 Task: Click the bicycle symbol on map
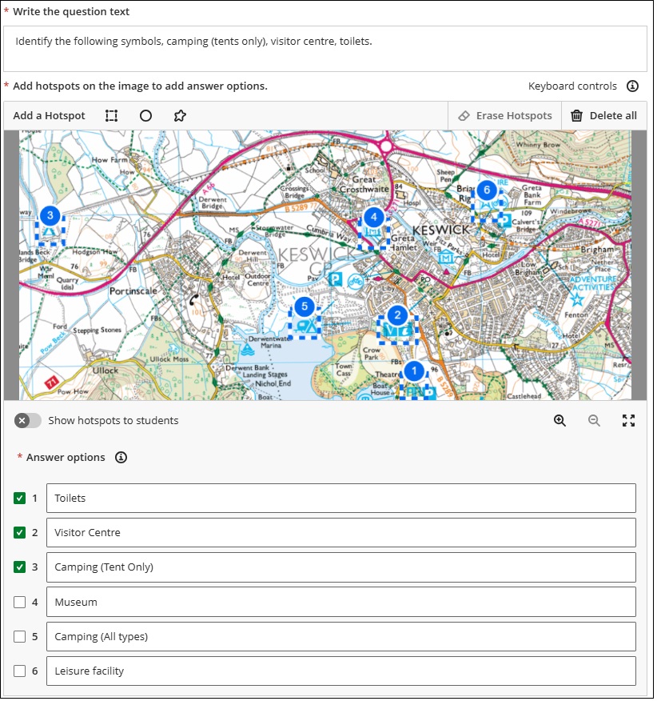coord(356,282)
